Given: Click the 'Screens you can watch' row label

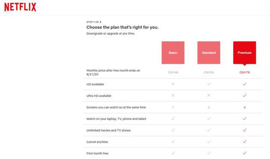Looking at the screenshot, I should pyautogui.click(x=116, y=107).
